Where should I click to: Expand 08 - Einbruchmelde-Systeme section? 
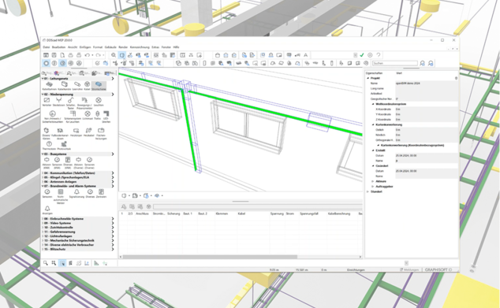[43, 219]
